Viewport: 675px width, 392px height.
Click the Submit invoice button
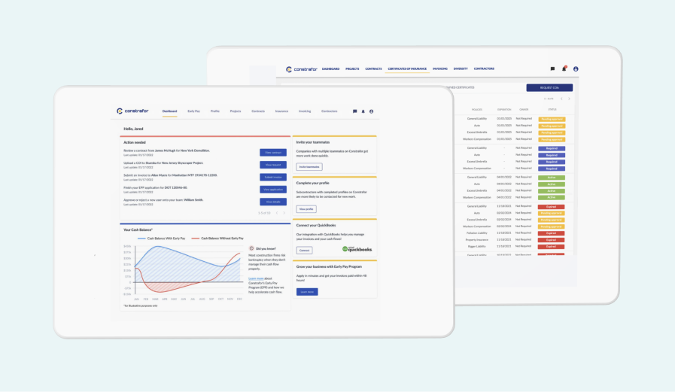[x=273, y=178]
